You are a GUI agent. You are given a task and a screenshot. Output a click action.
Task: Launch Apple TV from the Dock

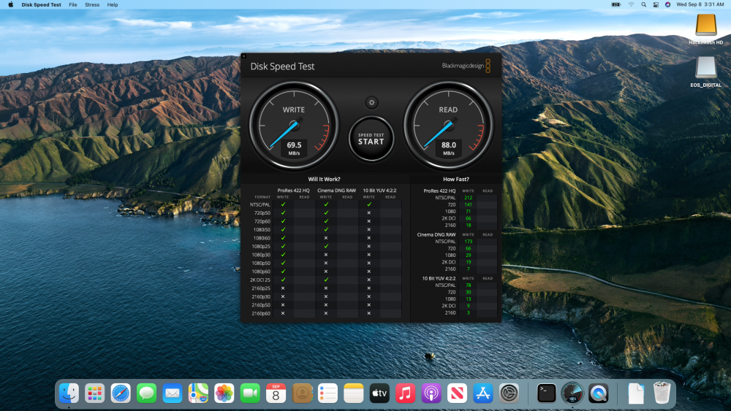click(379, 393)
